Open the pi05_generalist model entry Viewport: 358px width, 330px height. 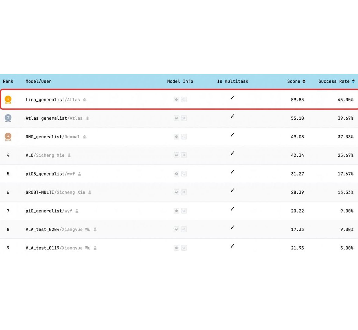45,174
